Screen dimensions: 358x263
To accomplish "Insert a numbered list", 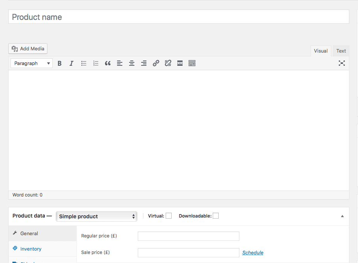I will click(x=96, y=63).
